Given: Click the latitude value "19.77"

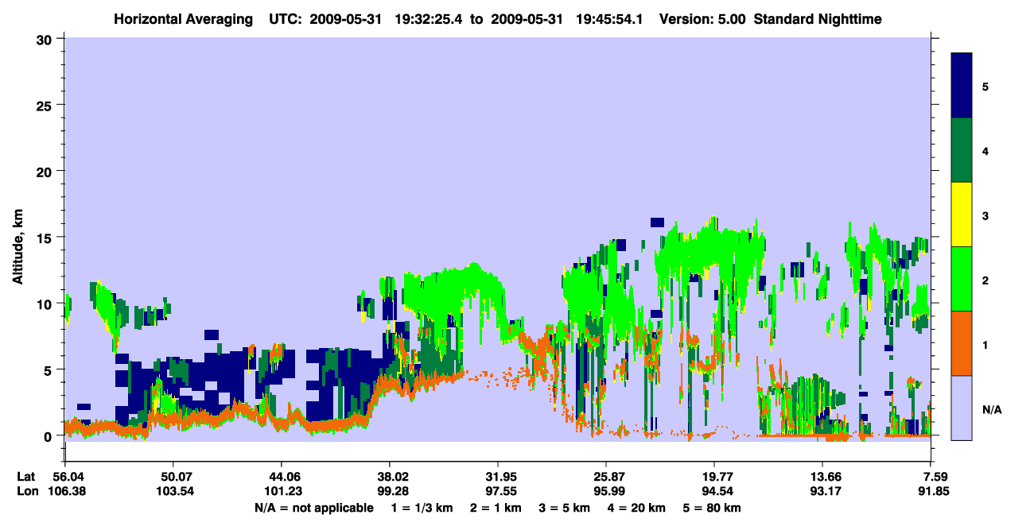Looking at the screenshot, I should (714, 477).
